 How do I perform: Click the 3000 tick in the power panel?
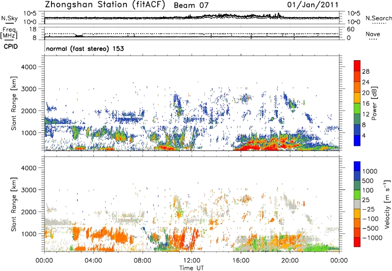click(x=29, y=89)
